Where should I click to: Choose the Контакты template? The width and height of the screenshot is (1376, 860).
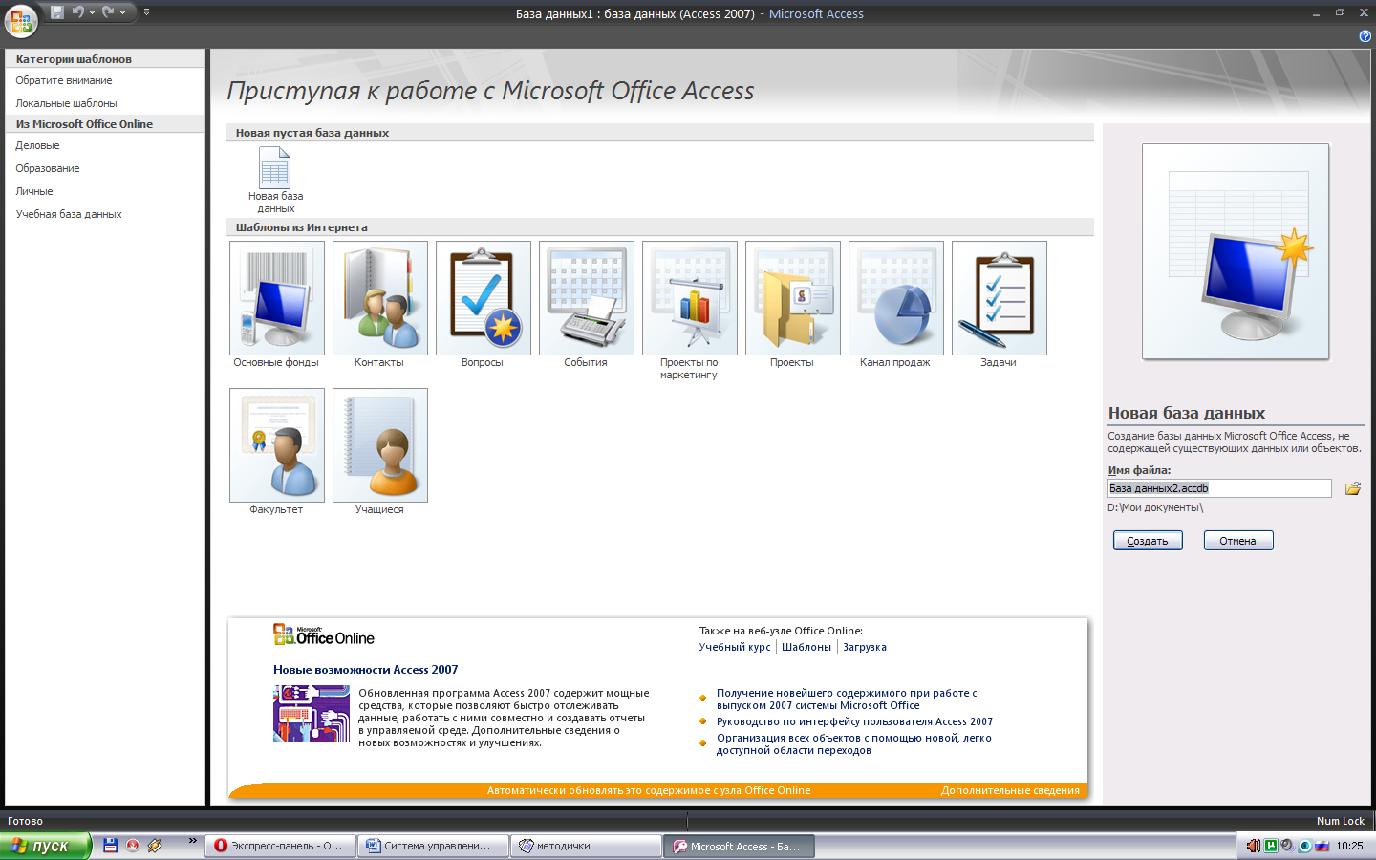coord(379,305)
